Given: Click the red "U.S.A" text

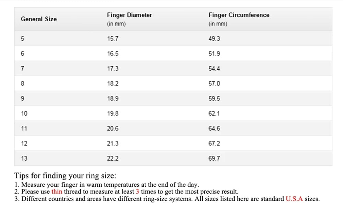Looking at the screenshot, I should pos(294,199).
